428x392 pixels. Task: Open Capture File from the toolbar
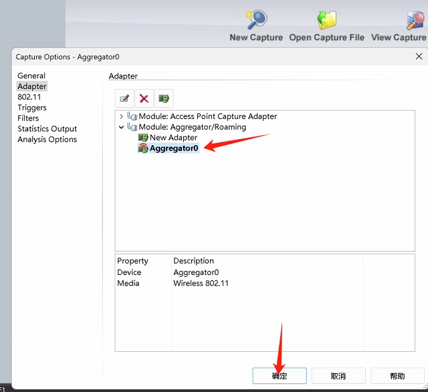coord(327,20)
